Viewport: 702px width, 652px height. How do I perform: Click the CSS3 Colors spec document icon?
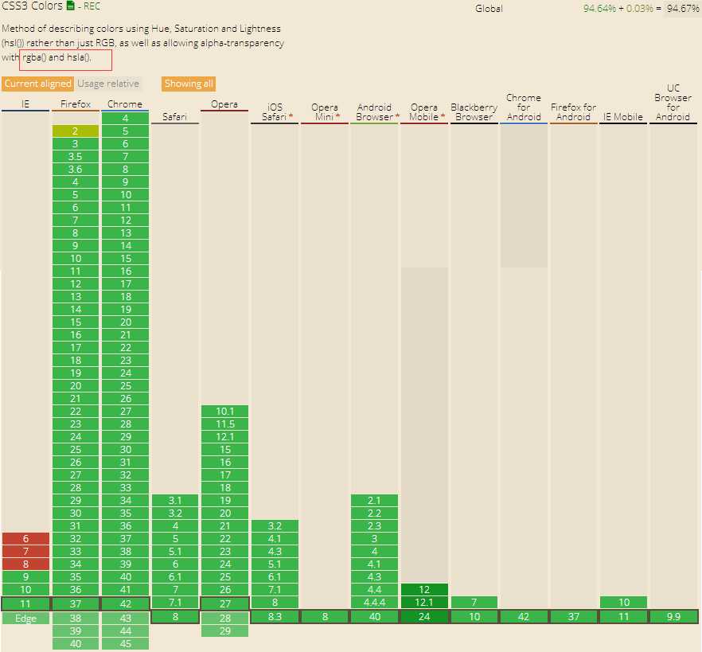coord(70,6)
